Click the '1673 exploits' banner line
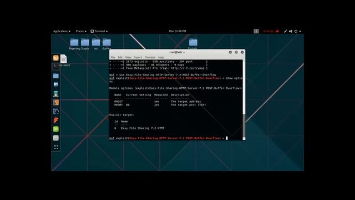 click(159, 62)
